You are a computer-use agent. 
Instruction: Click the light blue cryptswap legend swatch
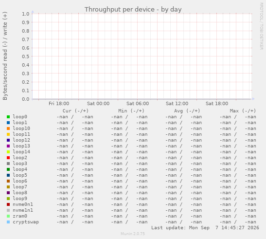[8, 222]
